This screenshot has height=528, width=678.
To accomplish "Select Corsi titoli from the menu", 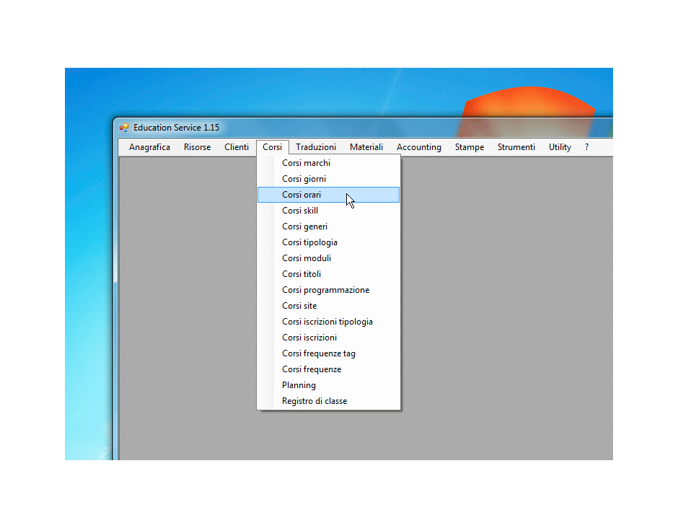I will [x=329, y=274].
